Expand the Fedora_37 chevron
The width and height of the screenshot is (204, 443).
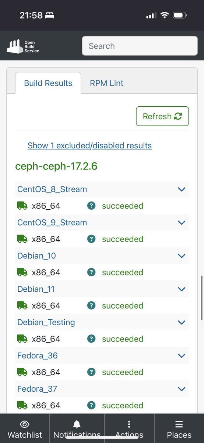click(182, 389)
